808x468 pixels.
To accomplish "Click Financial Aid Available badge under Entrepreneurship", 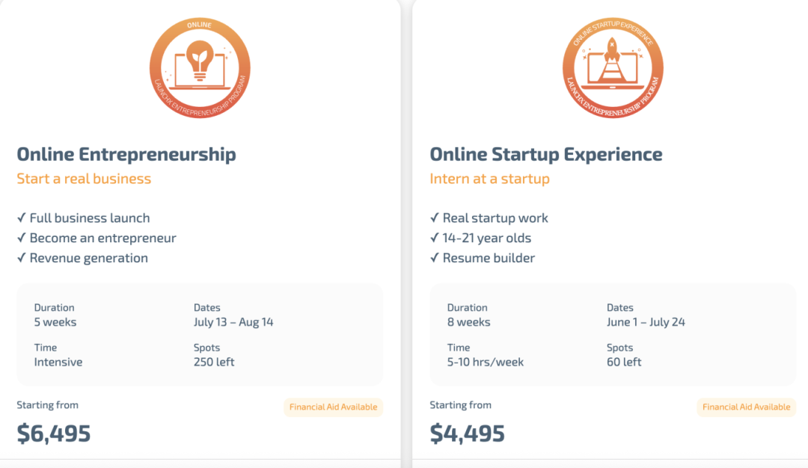I will point(333,407).
